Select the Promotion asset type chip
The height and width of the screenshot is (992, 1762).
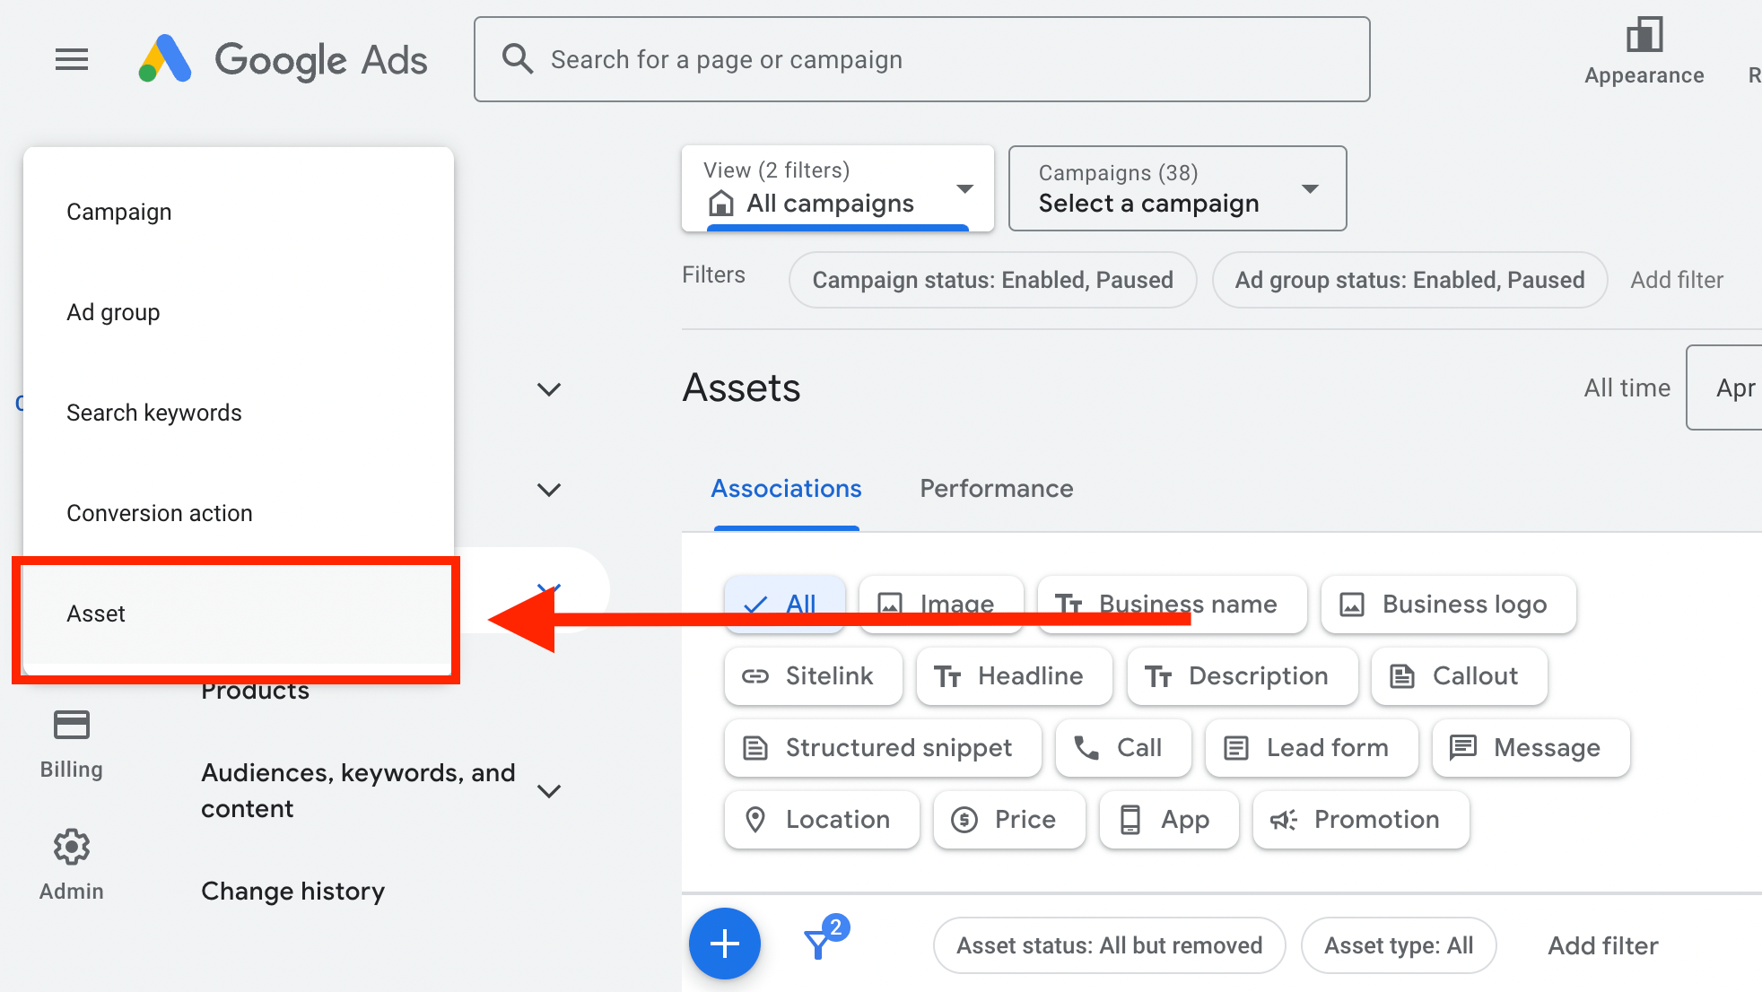(1360, 819)
